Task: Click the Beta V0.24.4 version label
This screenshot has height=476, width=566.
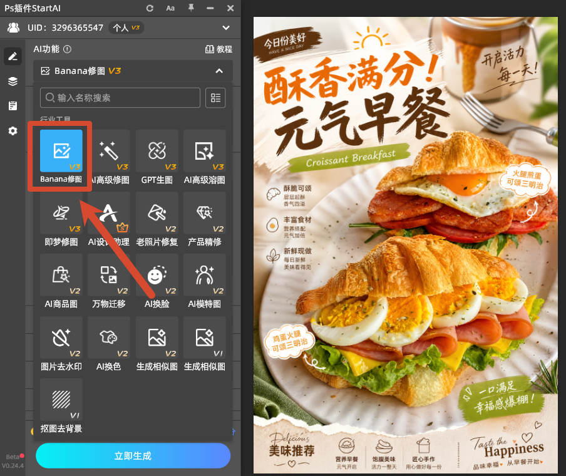Action: (13, 461)
